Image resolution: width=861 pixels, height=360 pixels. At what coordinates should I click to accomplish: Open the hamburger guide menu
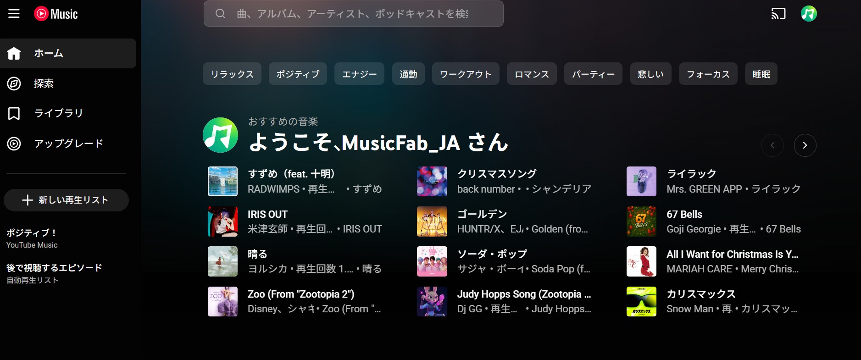[14, 14]
